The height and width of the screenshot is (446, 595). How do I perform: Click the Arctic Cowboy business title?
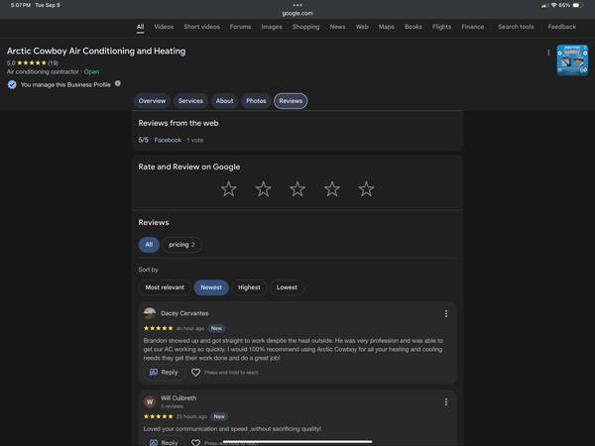[x=96, y=51]
